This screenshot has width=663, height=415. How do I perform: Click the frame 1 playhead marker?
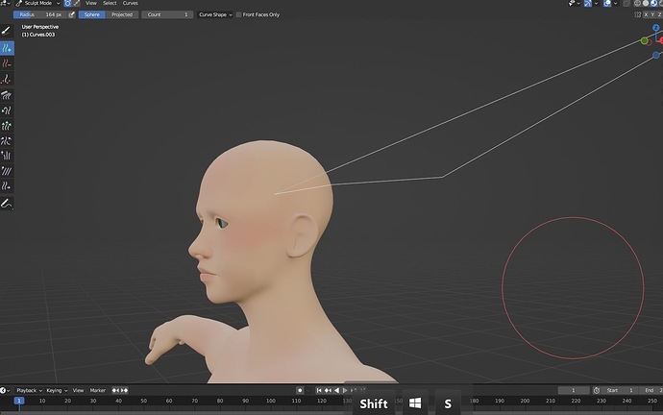click(x=19, y=401)
